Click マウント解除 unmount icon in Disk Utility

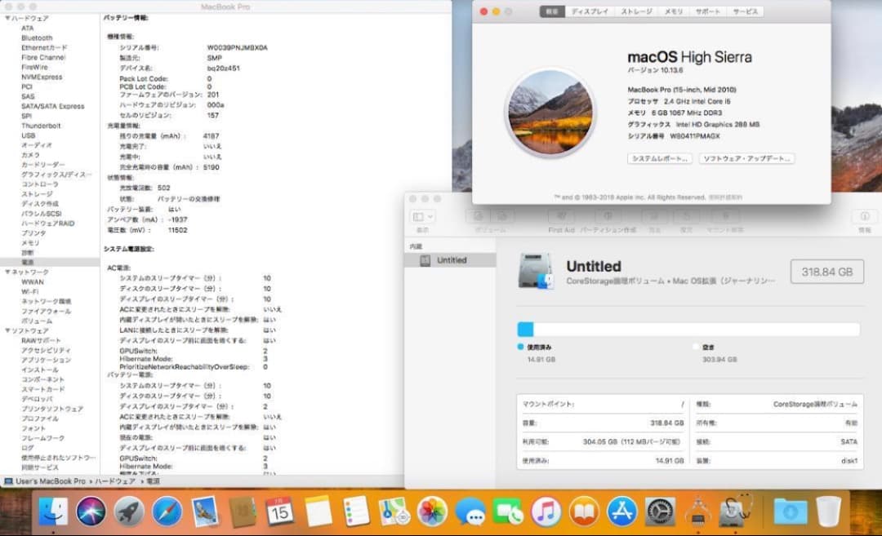(x=726, y=216)
